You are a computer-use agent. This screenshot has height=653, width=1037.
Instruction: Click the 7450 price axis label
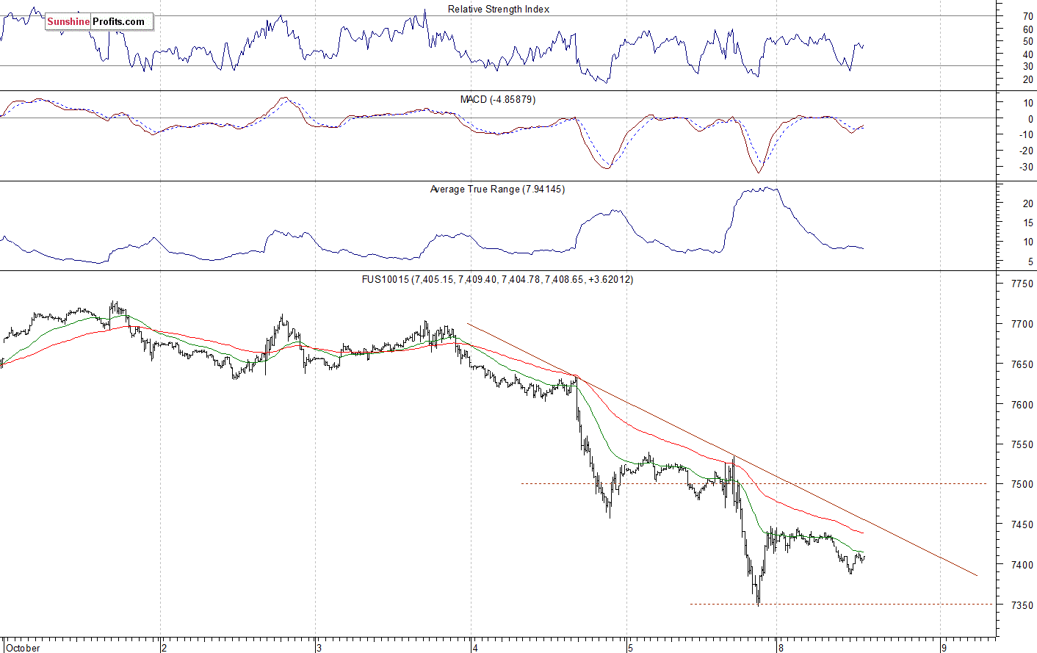click(1022, 525)
